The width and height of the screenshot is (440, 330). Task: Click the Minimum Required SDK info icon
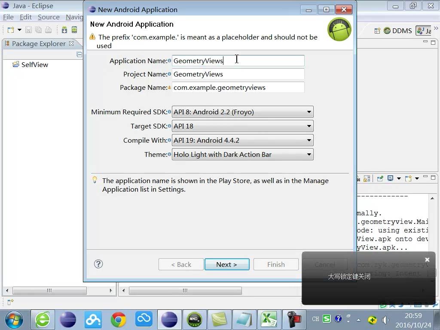pos(169,112)
